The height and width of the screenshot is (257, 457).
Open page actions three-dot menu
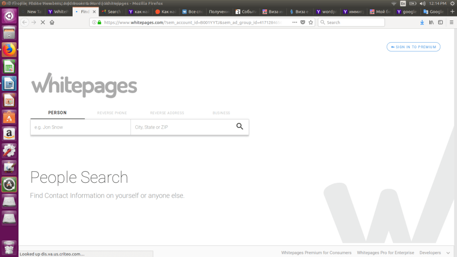tap(295, 23)
